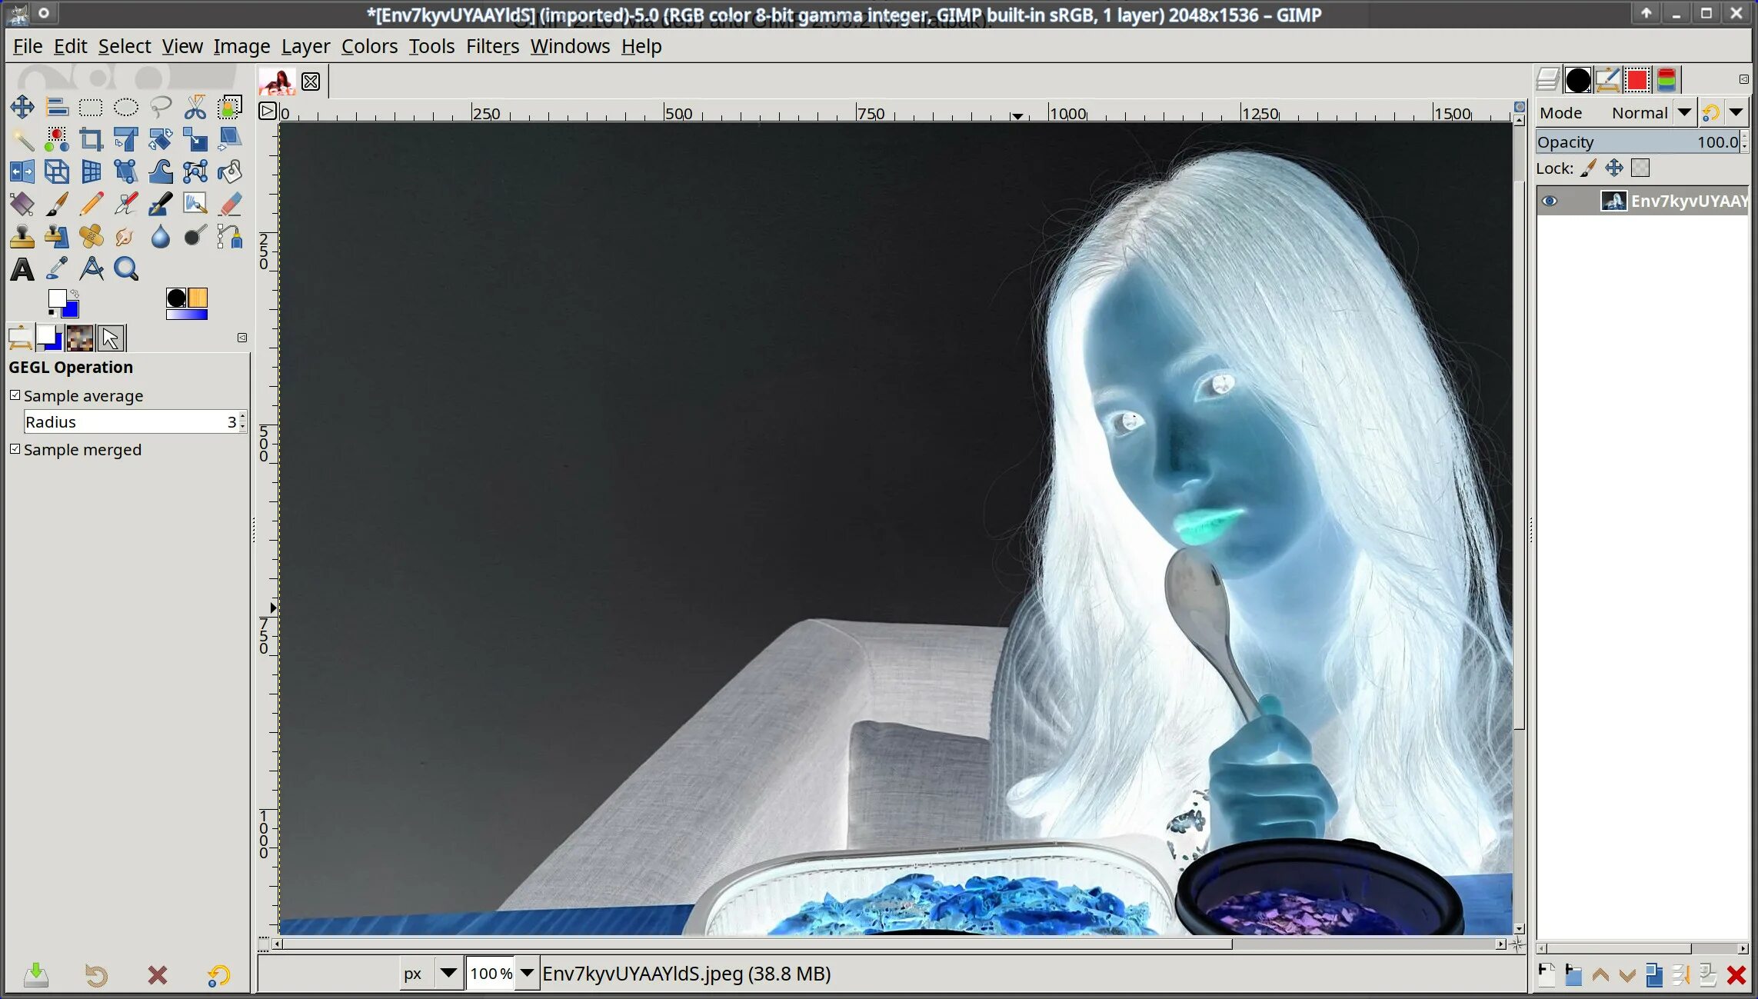Click the blue background color swatch
1758x999 pixels.
71,310
